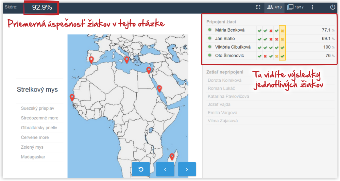340x181 pixels.
Task: Click Mária Benková's highlighted orange answer mark
Action: [282, 30]
